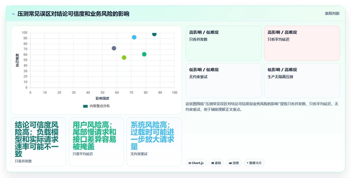Click 只看并发数 caption under the first card
Image resolution: width=351 pixels, height=178 pixels.
pos(23,161)
